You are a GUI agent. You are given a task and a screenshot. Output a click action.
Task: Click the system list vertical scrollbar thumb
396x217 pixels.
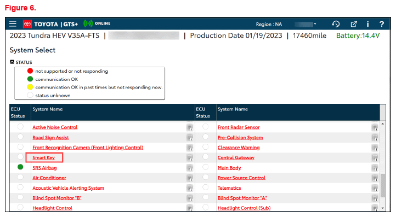(x=383, y=185)
